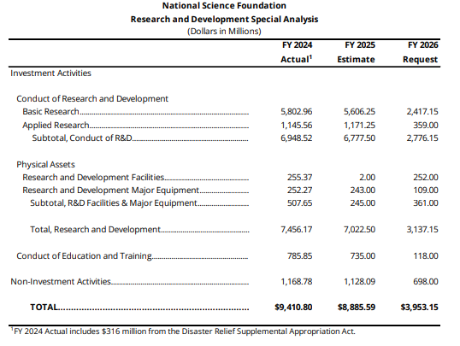This screenshot has width=460, height=346.
Task: Click Major Equipment value 109.00
Action: click(x=426, y=191)
